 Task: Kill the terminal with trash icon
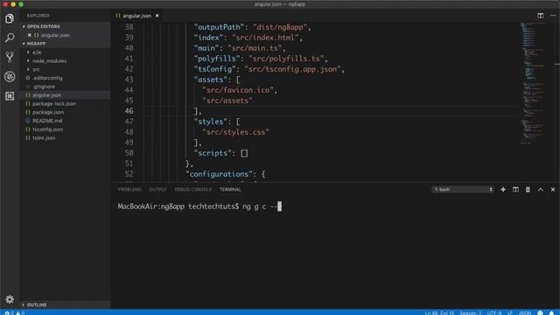(528, 190)
